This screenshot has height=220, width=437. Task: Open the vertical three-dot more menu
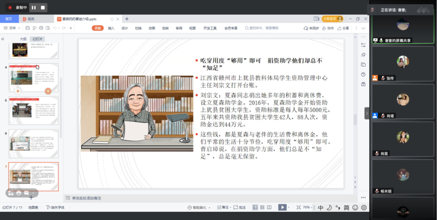pos(356,28)
